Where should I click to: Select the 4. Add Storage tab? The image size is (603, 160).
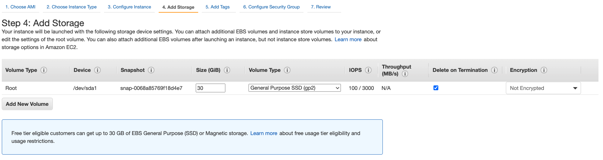(178, 7)
